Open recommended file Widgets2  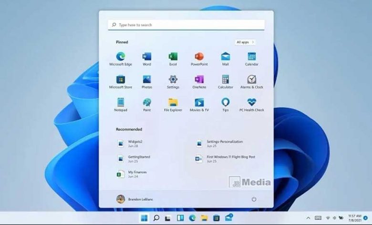130,143
